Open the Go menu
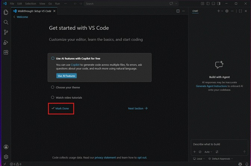The width and height of the screenshot is (251, 166). 50,3
